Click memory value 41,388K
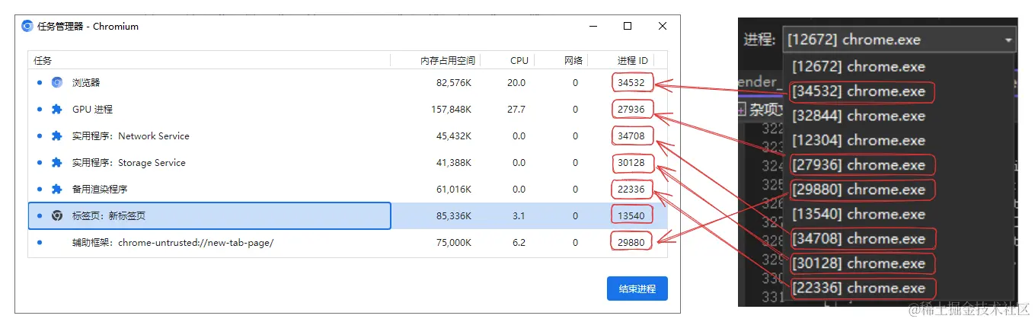The image size is (1035, 322). point(454,162)
